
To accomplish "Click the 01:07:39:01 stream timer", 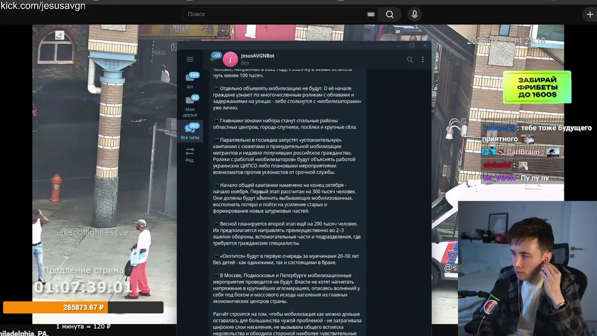I will pos(83,287).
